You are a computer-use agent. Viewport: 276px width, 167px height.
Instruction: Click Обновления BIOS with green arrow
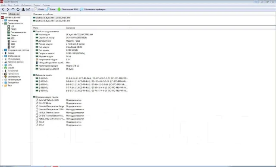[68, 9]
